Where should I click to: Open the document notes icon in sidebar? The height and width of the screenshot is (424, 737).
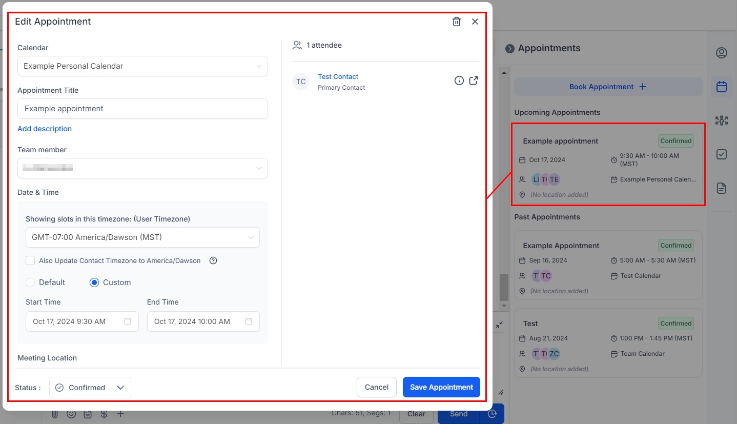pyautogui.click(x=722, y=188)
